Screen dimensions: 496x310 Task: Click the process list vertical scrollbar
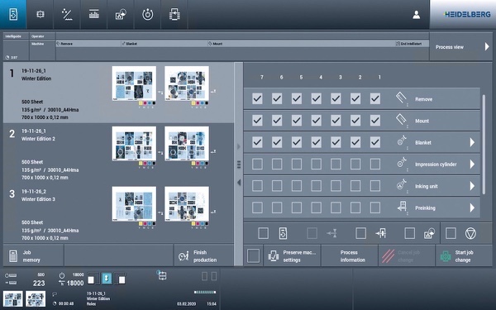[x=484, y=144]
